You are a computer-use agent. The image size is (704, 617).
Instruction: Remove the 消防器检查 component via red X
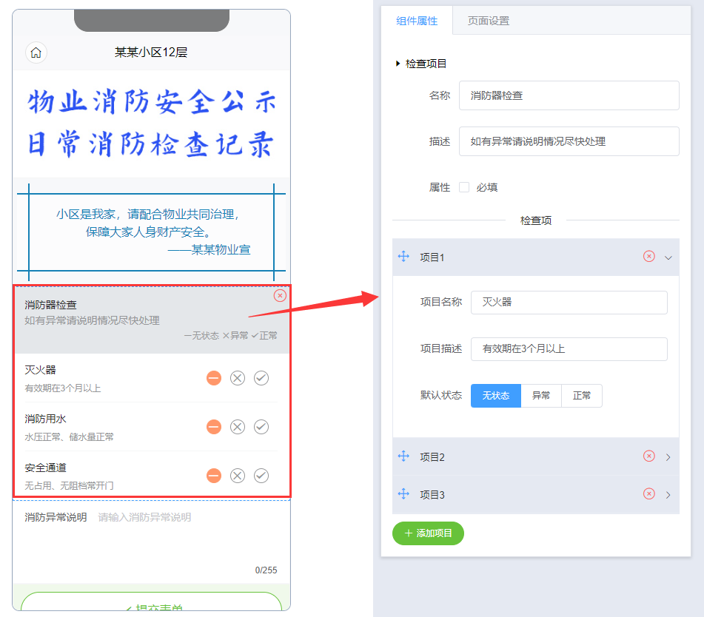pos(280,296)
